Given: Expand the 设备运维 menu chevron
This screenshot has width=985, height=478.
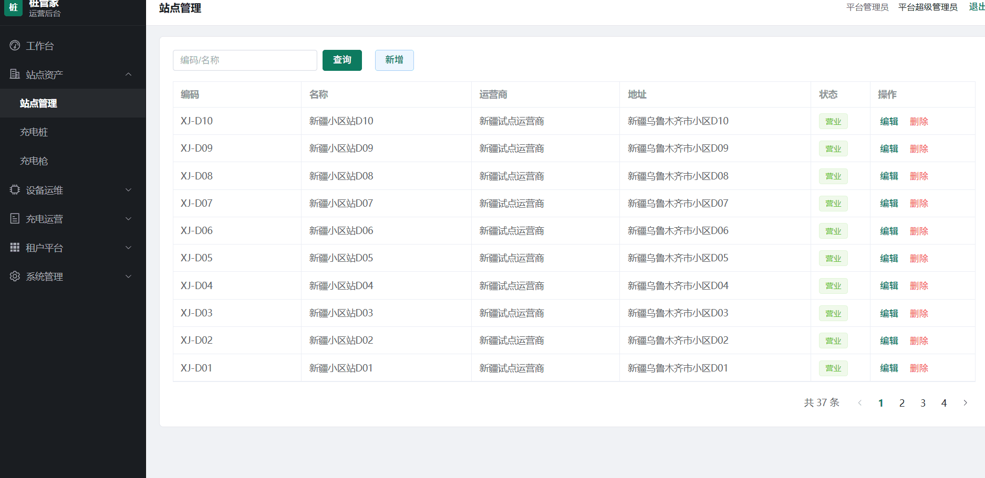Looking at the screenshot, I should [128, 190].
